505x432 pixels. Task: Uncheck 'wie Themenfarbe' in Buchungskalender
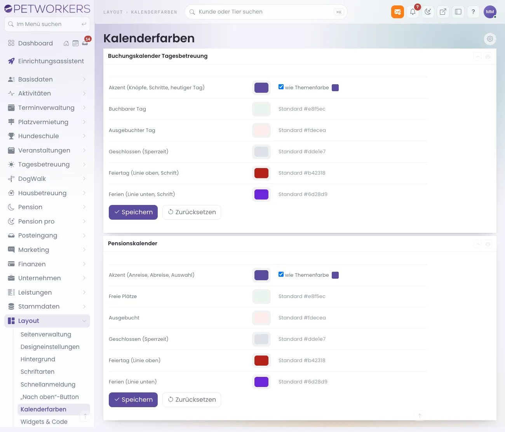tap(281, 87)
